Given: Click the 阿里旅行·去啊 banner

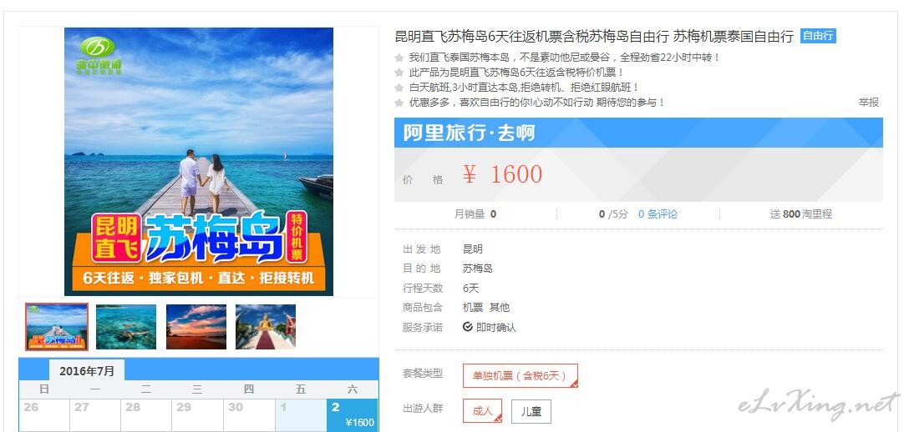Looking at the screenshot, I should click(638, 133).
